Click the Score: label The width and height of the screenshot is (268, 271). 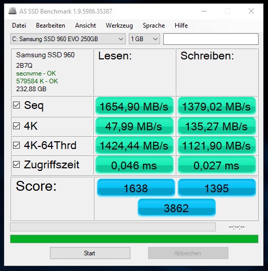click(36, 186)
